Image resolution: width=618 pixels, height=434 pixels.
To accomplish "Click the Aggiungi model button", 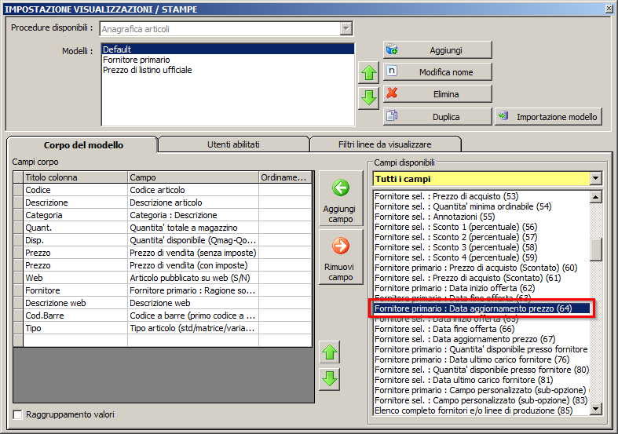I will [437, 50].
